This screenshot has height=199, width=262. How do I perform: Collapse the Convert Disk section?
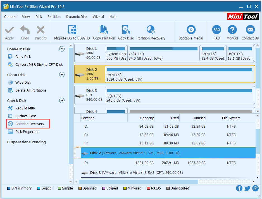click(62, 49)
